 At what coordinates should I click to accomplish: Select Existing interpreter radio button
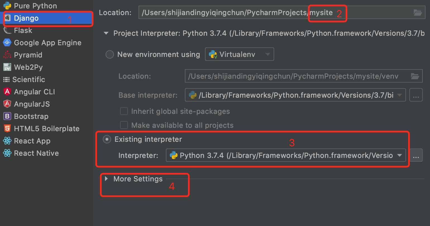pyautogui.click(x=107, y=139)
